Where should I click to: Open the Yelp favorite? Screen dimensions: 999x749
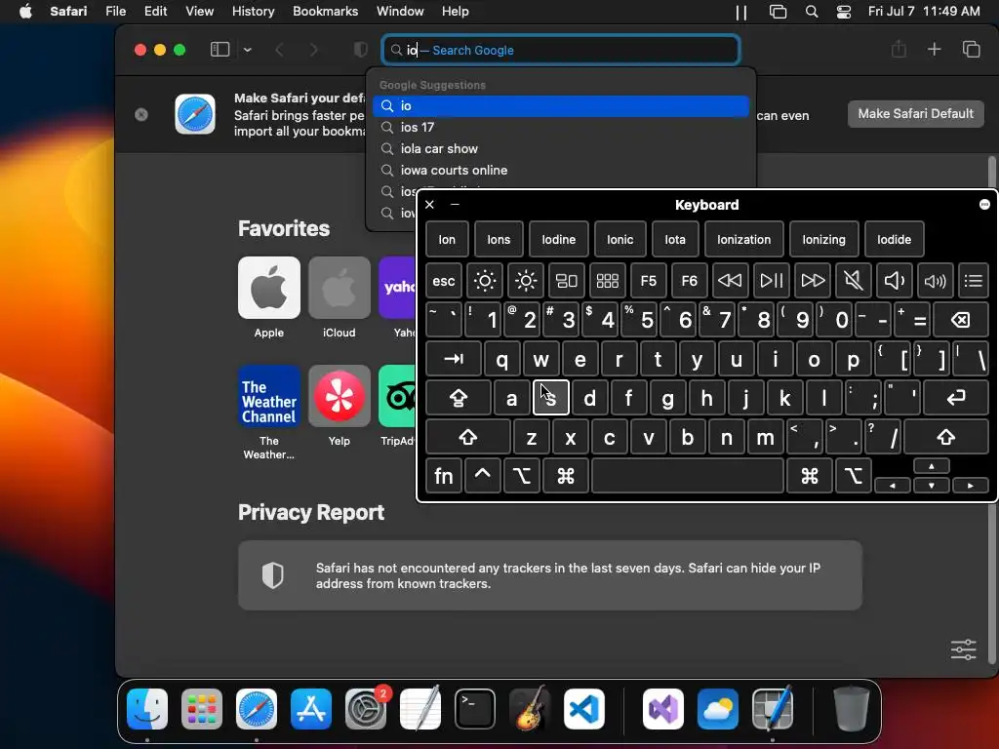(339, 396)
